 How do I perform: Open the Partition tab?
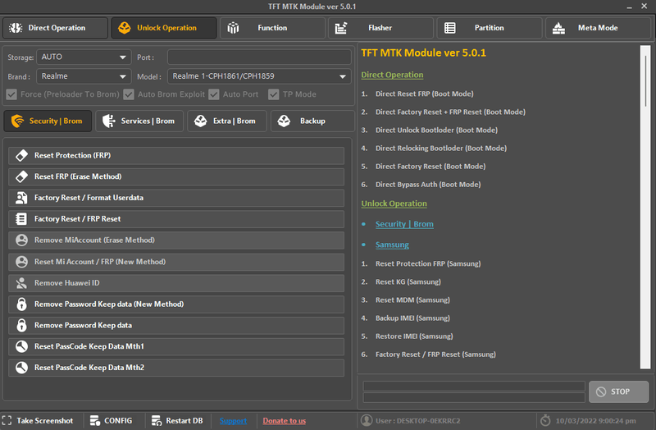[490, 28]
